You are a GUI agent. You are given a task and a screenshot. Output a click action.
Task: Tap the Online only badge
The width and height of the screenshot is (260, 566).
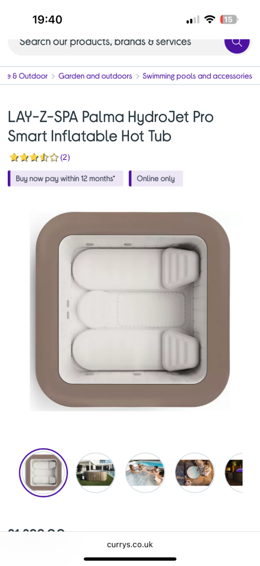(156, 179)
